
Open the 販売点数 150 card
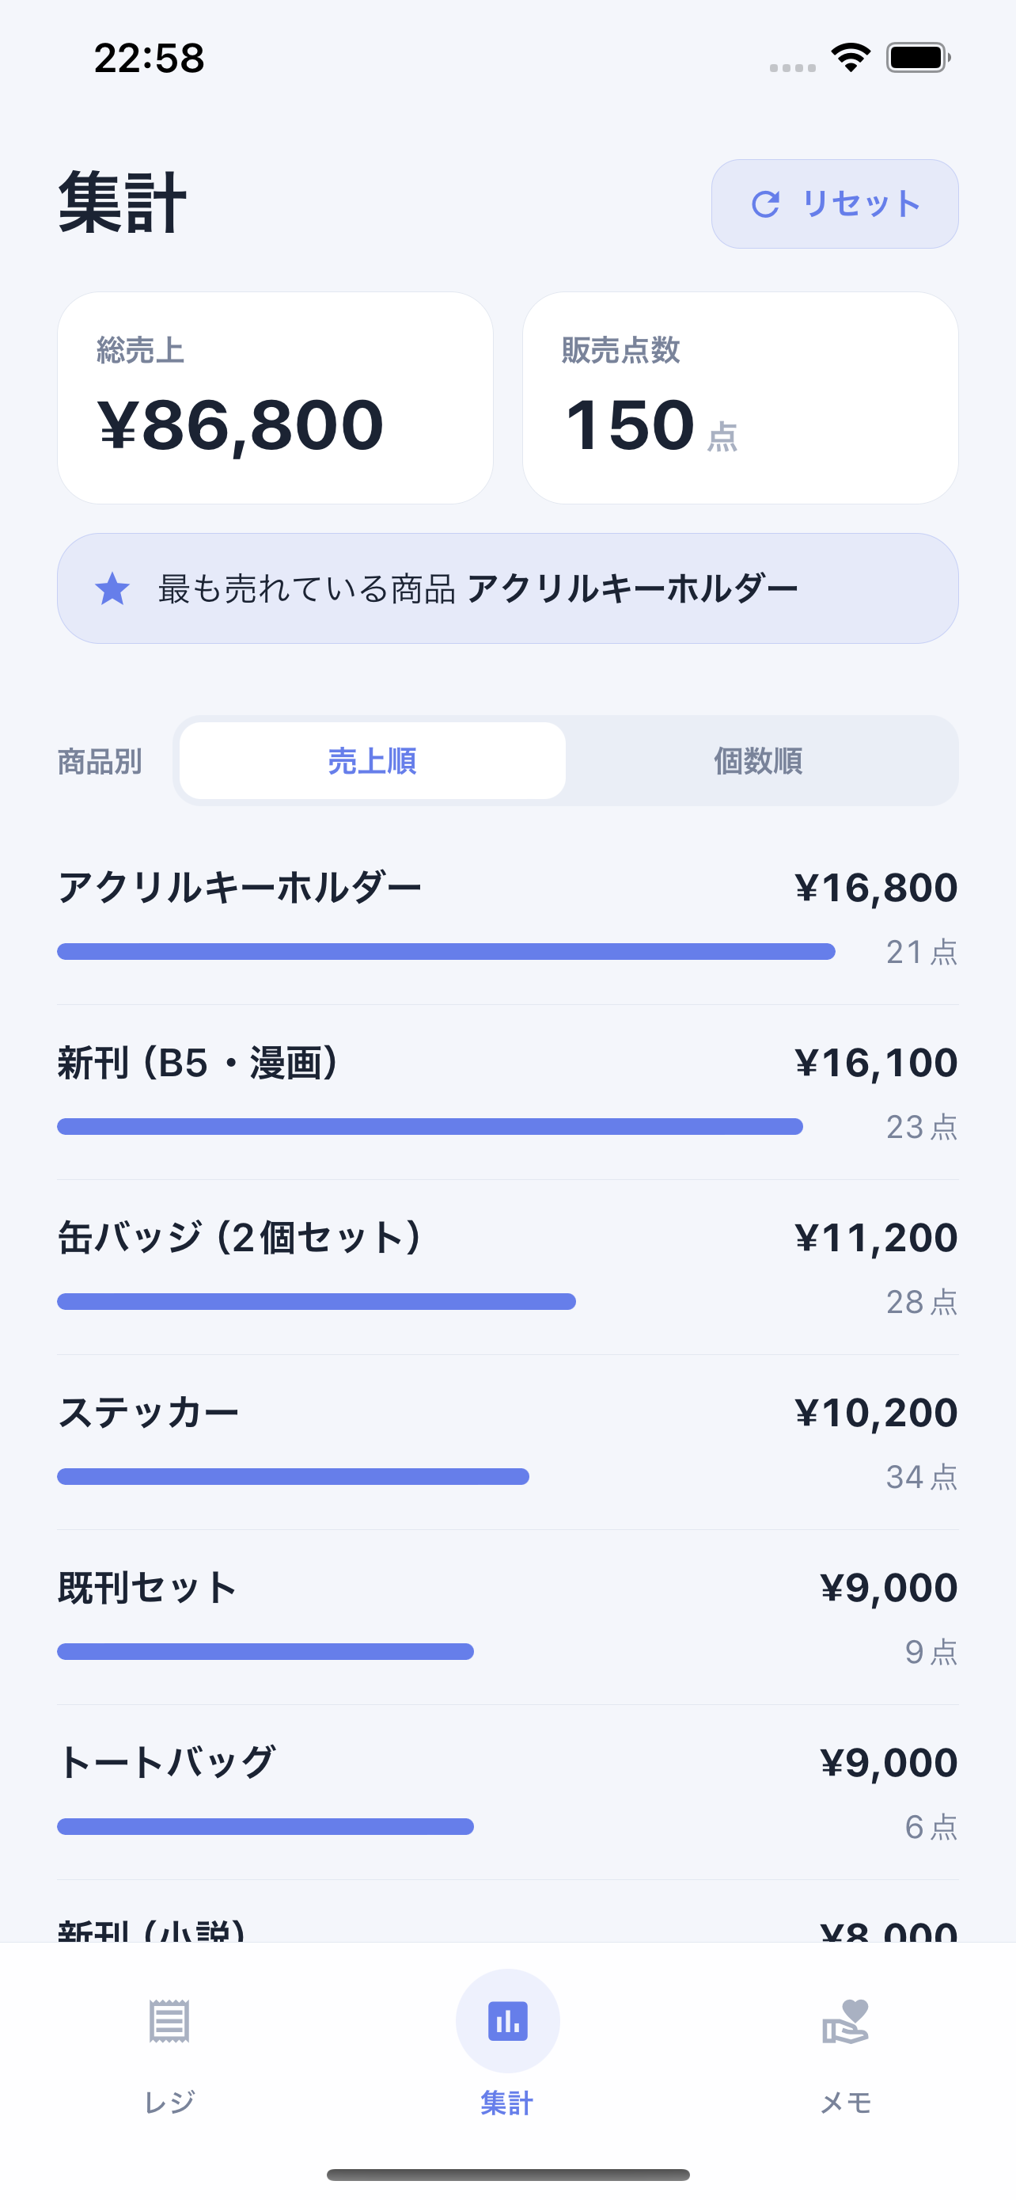(x=741, y=398)
